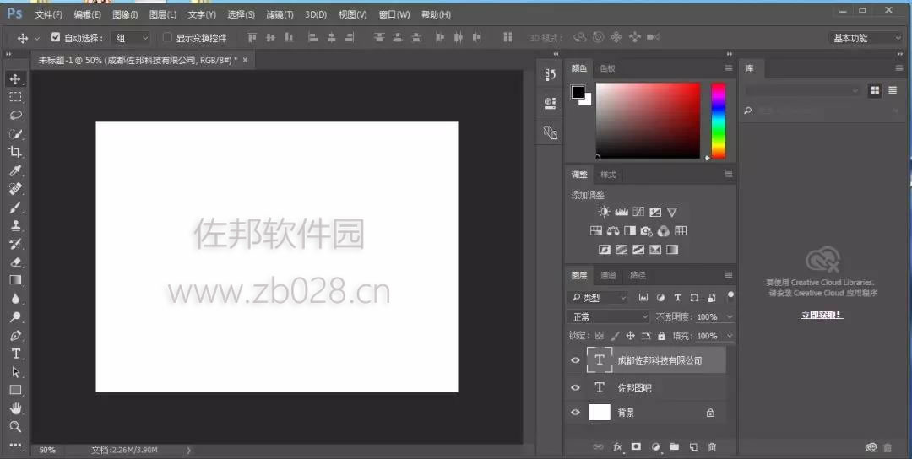Select the Rectangle shape tool
The height and width of the screenshot is (459, 912).
pos(16,390)
